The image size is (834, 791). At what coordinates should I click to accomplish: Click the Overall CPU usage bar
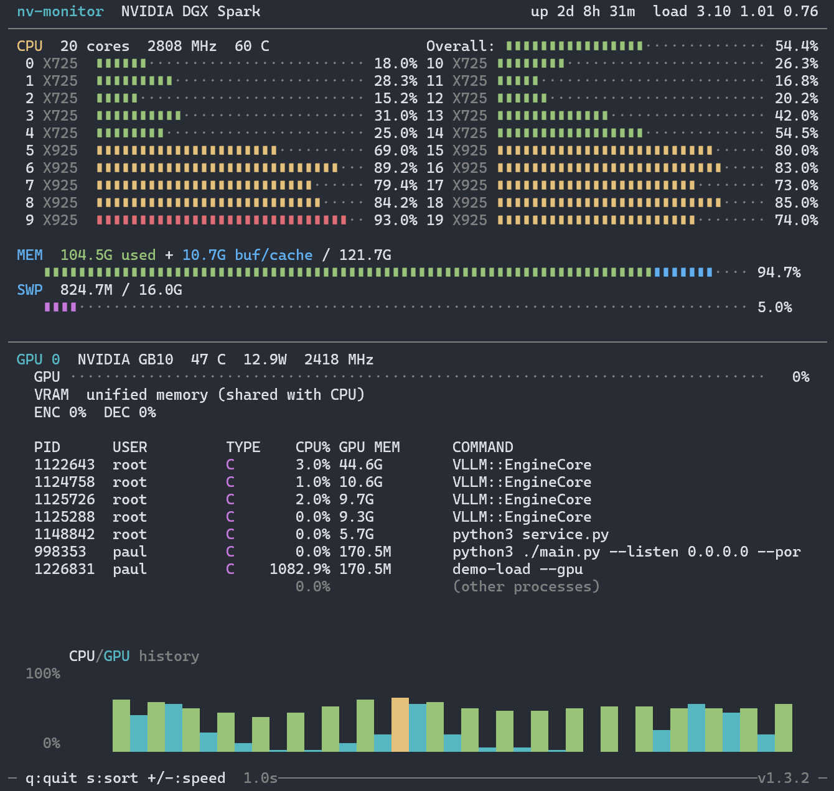[x=574, y=46]
